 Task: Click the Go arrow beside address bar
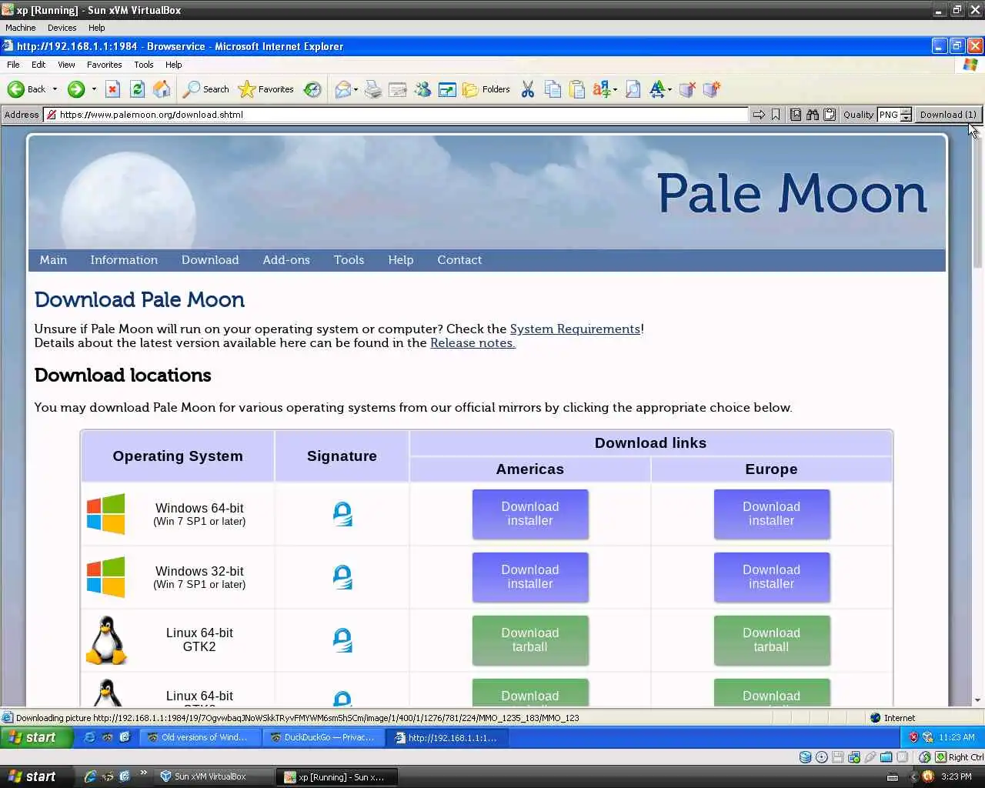759,115
